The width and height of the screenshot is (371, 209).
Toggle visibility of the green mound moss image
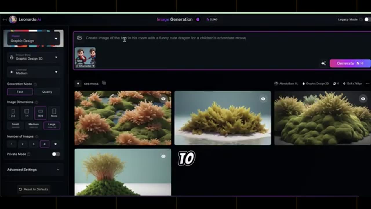click(x=363, y=99)
